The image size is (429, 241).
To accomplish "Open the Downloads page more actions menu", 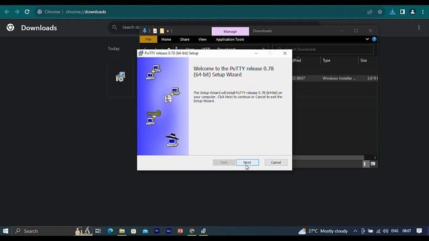I will point(419,27).
